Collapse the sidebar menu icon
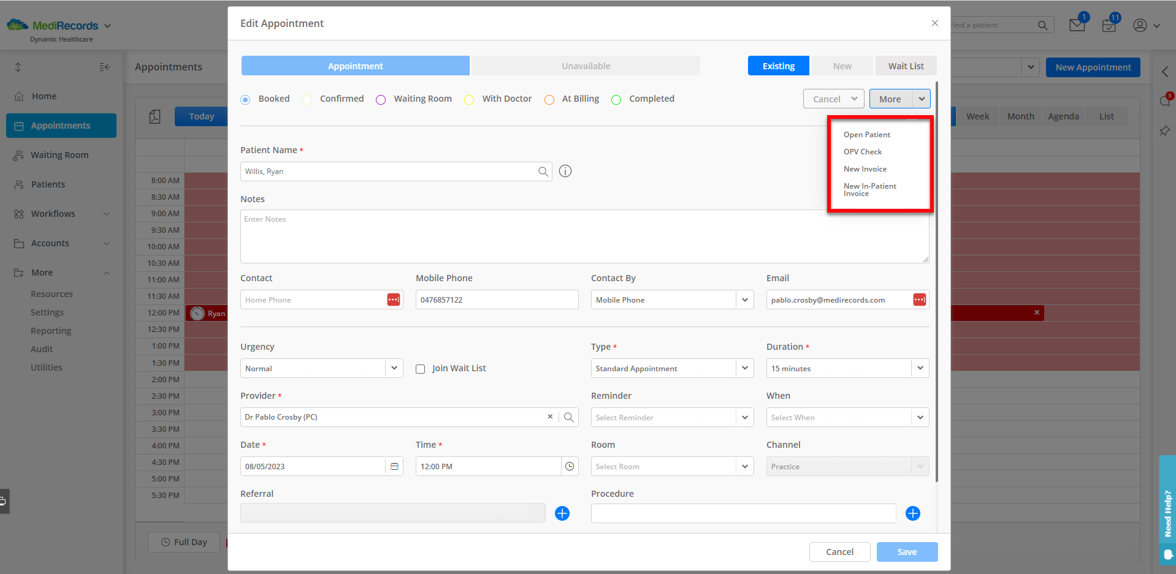The height and width of the screenshot is (574, 1176). [105, 67]
